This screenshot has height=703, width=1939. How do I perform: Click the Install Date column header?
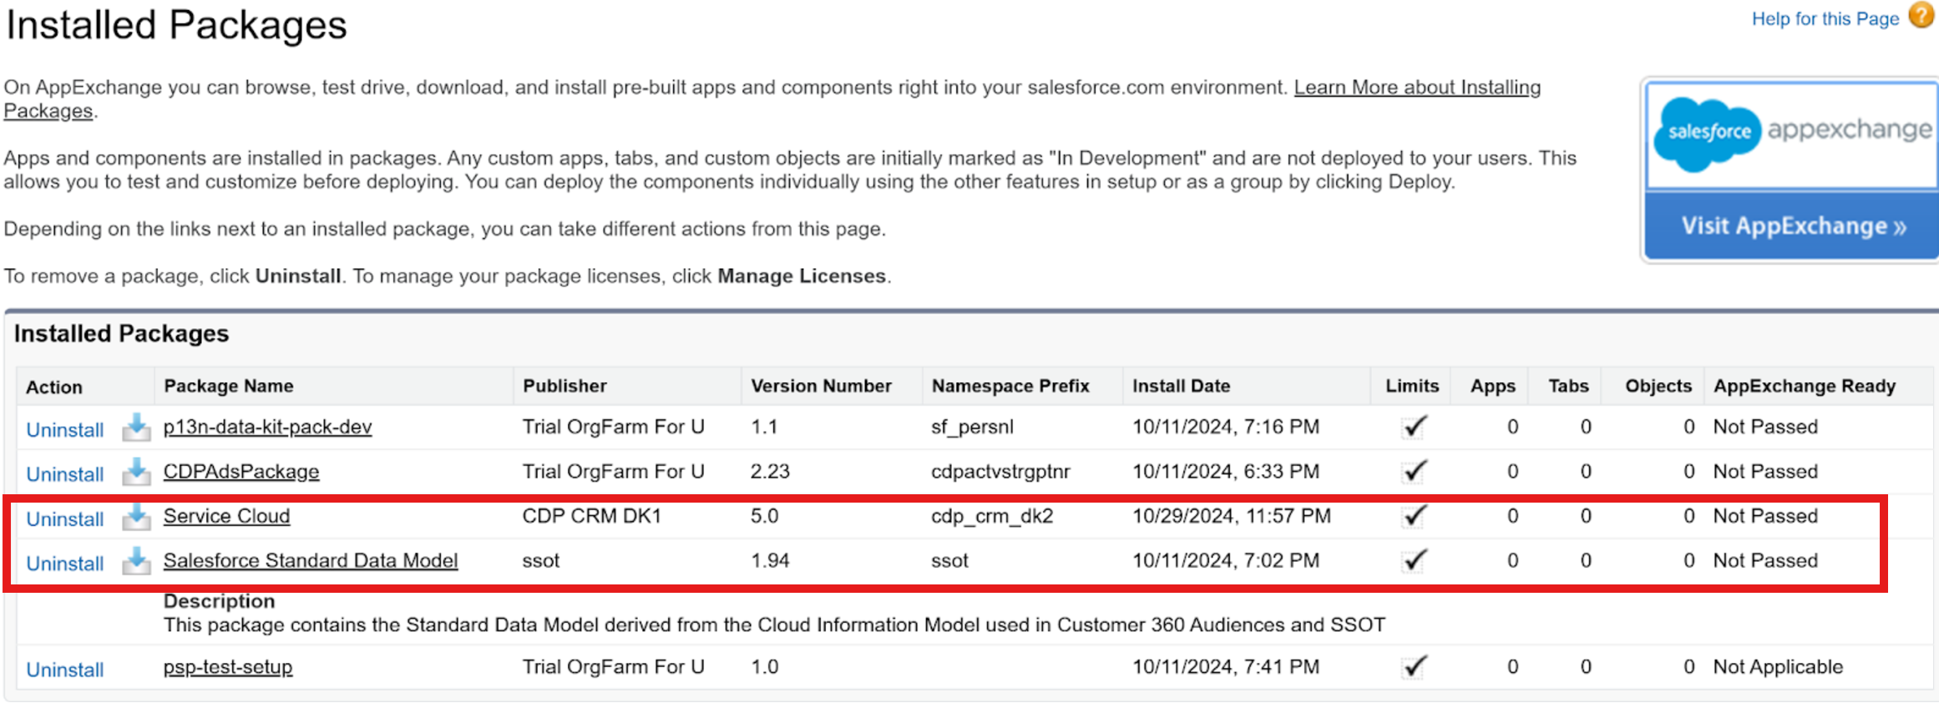[x=1181, y=387]
